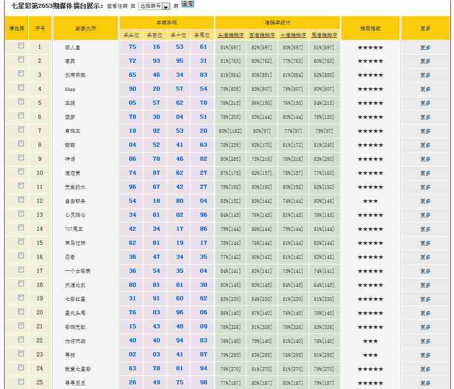
Task: Open the 更多 link in row 15
Action: 425,243
